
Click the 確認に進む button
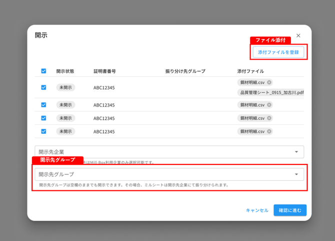(x=290, y=210)
